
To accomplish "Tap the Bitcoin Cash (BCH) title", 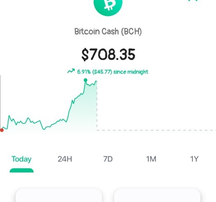I will click(108, 32).
